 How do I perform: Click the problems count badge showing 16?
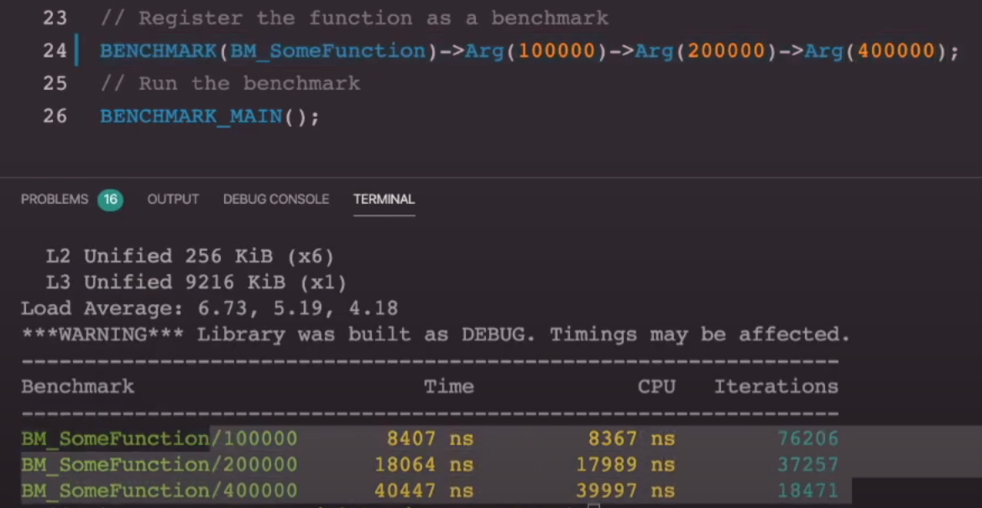point(110,200)
